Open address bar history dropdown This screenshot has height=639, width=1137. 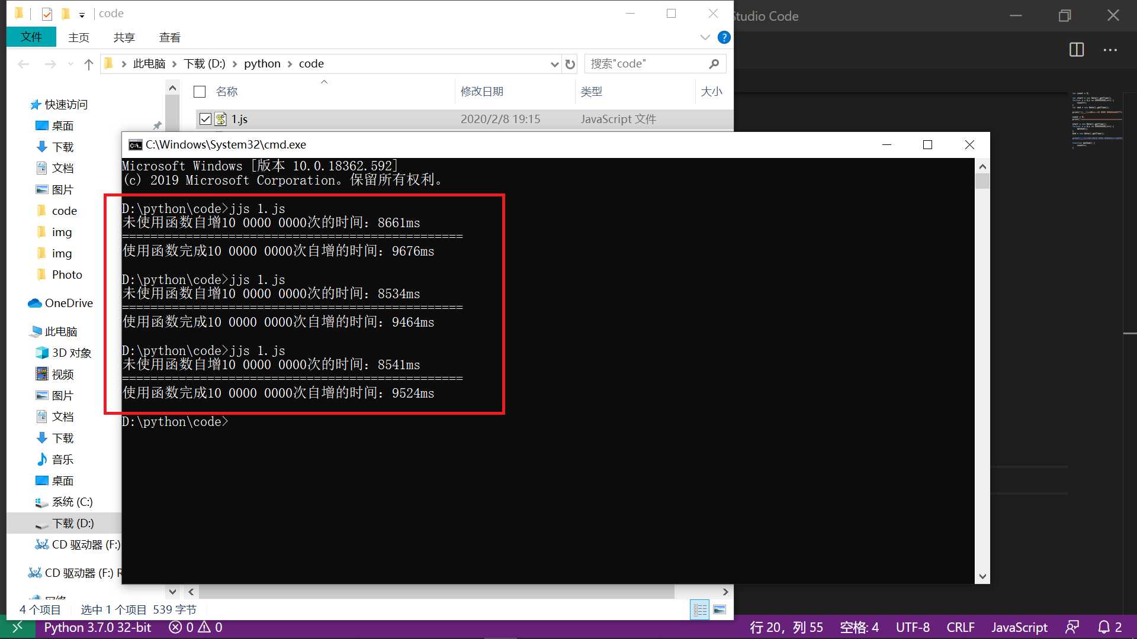[x=554, y=64]
